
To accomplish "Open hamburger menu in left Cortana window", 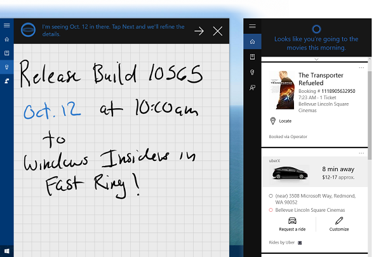I will (7, 25).
